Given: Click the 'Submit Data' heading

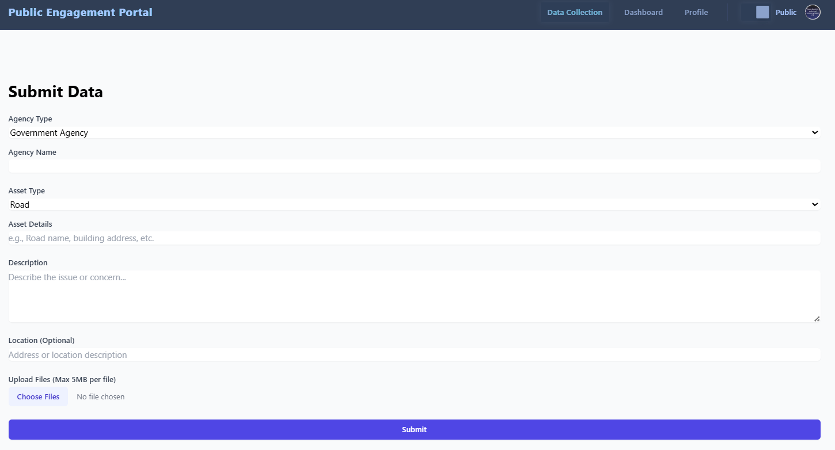Looking at the screenshot, I should click(x=56, y=91).
